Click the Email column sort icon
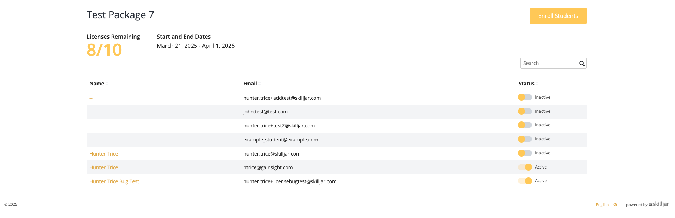 click(260, 84)
